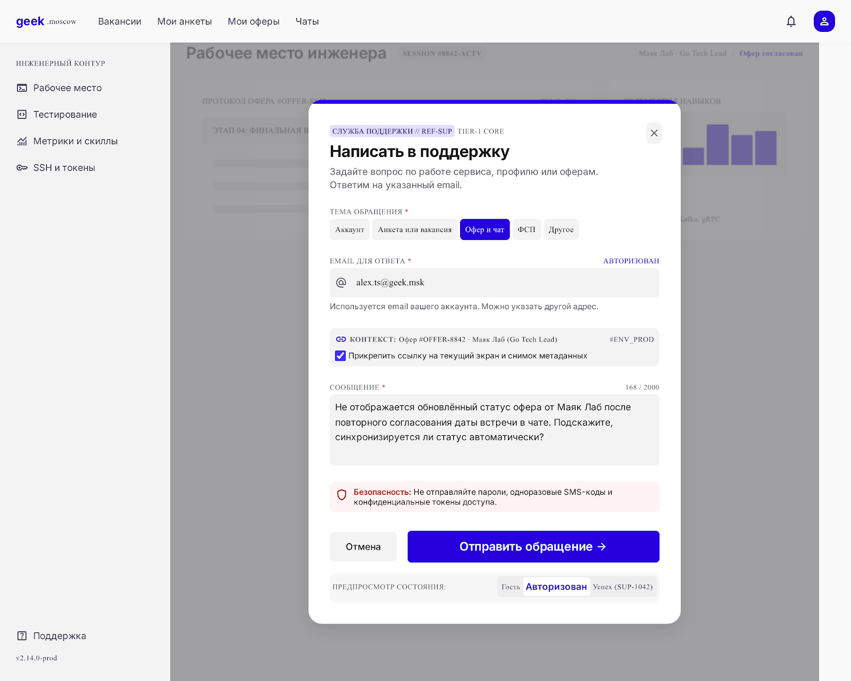Open Тестирование in sidebar
The image size is (851, 681).
65,114
